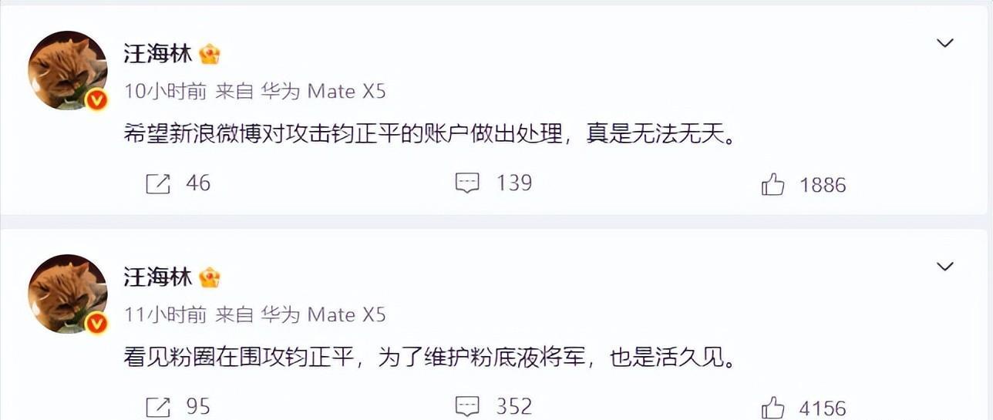993x420 pixels.
Task: Click the crown badge on the second post's username
Action: (x=210, y=277)
